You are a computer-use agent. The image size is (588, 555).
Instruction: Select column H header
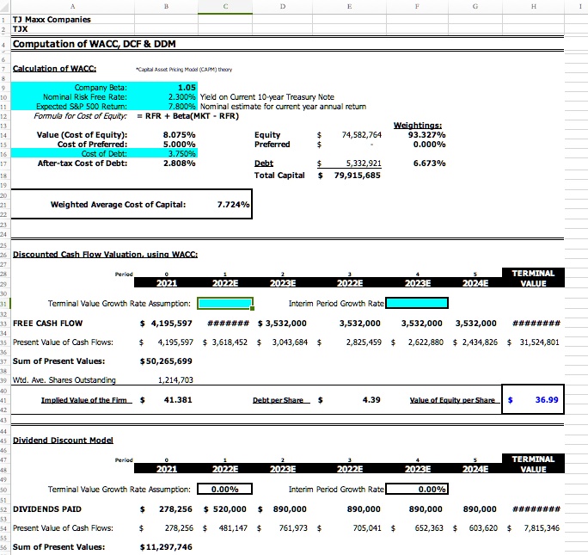[x=533, y=6]
